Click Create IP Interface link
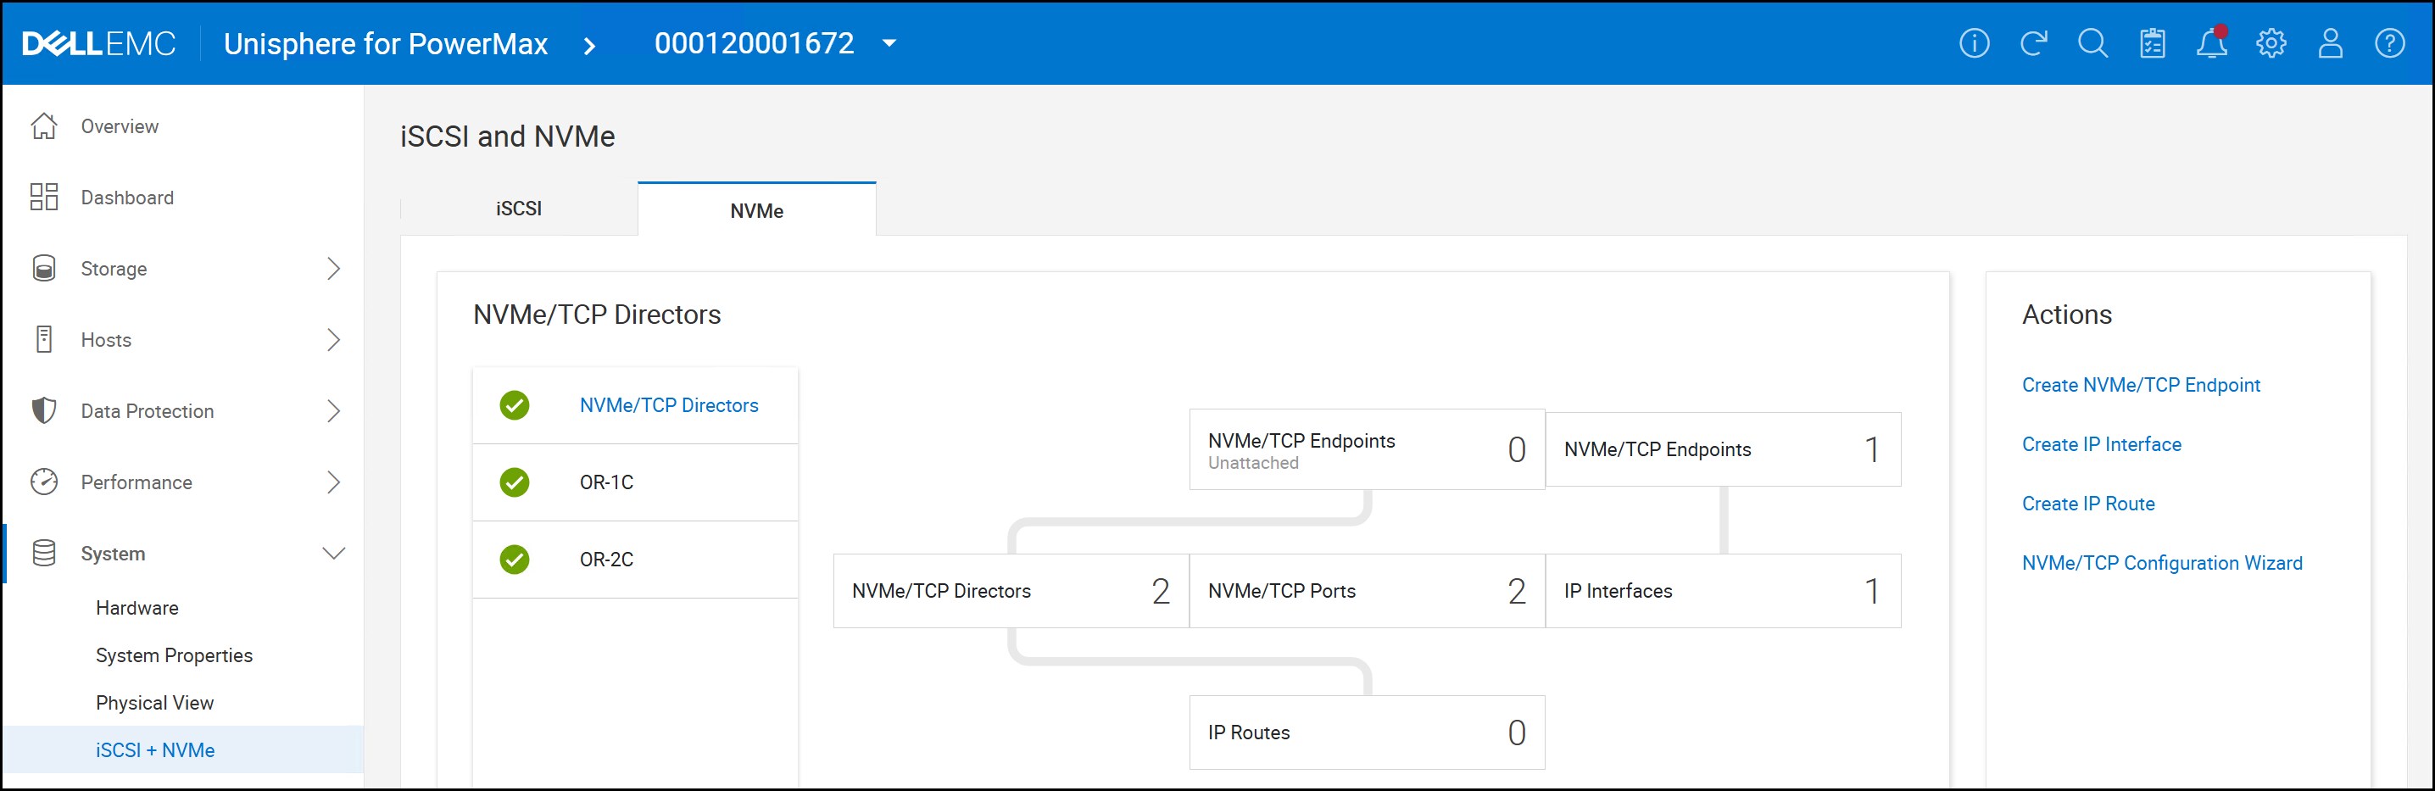This screenshot has height=791, width=2435. pyautogui.click(x=2101, y=444)
